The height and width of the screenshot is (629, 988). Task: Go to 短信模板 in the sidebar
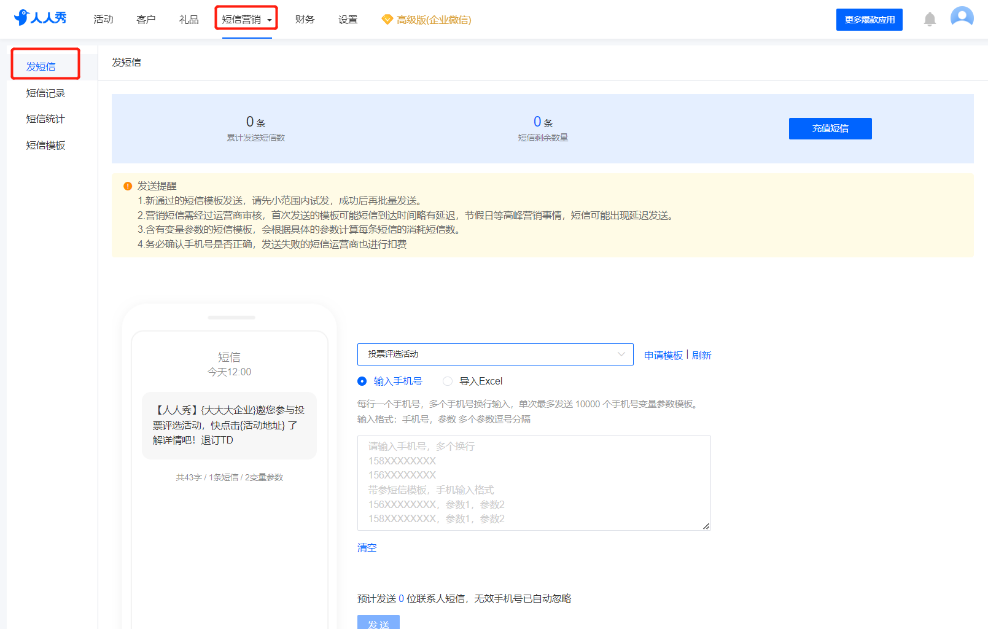(x=45, y=146)
